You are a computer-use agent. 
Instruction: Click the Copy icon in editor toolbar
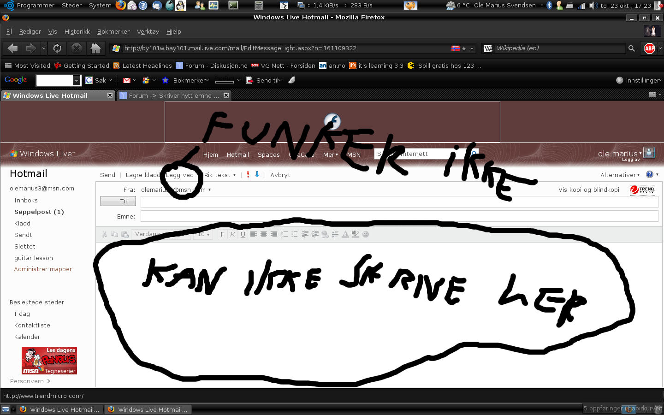114,234
